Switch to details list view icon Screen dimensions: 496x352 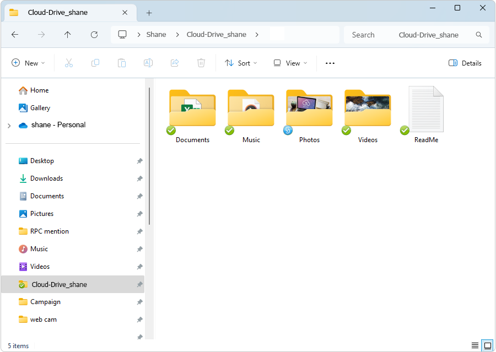[475, 345]
